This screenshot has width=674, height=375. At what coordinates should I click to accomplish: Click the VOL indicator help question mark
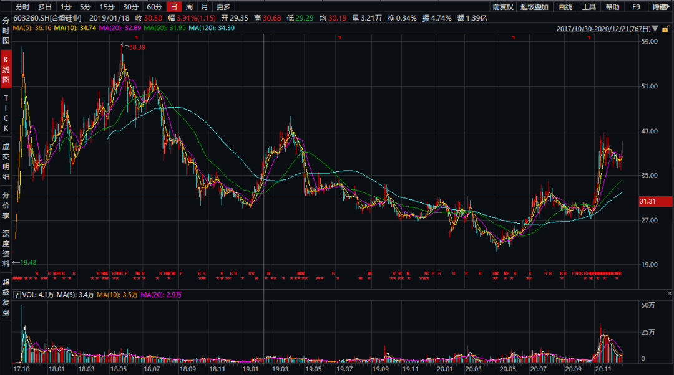[x=16, y=295]
